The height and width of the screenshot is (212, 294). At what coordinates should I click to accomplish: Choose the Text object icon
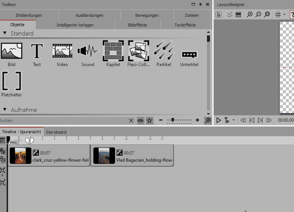coord(37,51)
